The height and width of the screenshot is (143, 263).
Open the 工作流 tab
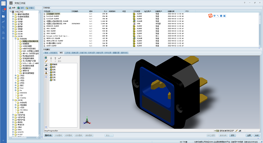point(68,53)
